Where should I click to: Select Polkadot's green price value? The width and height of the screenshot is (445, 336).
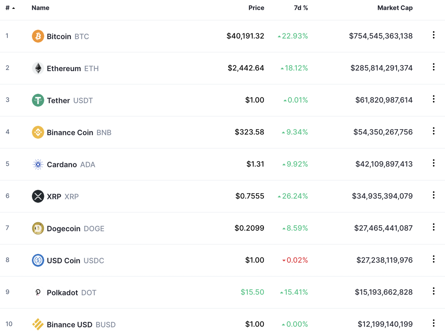tap(252, 292)
